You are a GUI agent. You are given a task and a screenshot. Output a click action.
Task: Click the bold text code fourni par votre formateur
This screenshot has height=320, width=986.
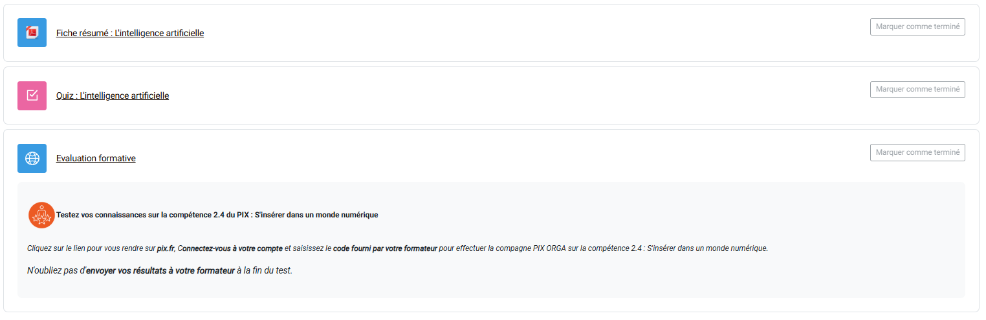coord(385,248)
